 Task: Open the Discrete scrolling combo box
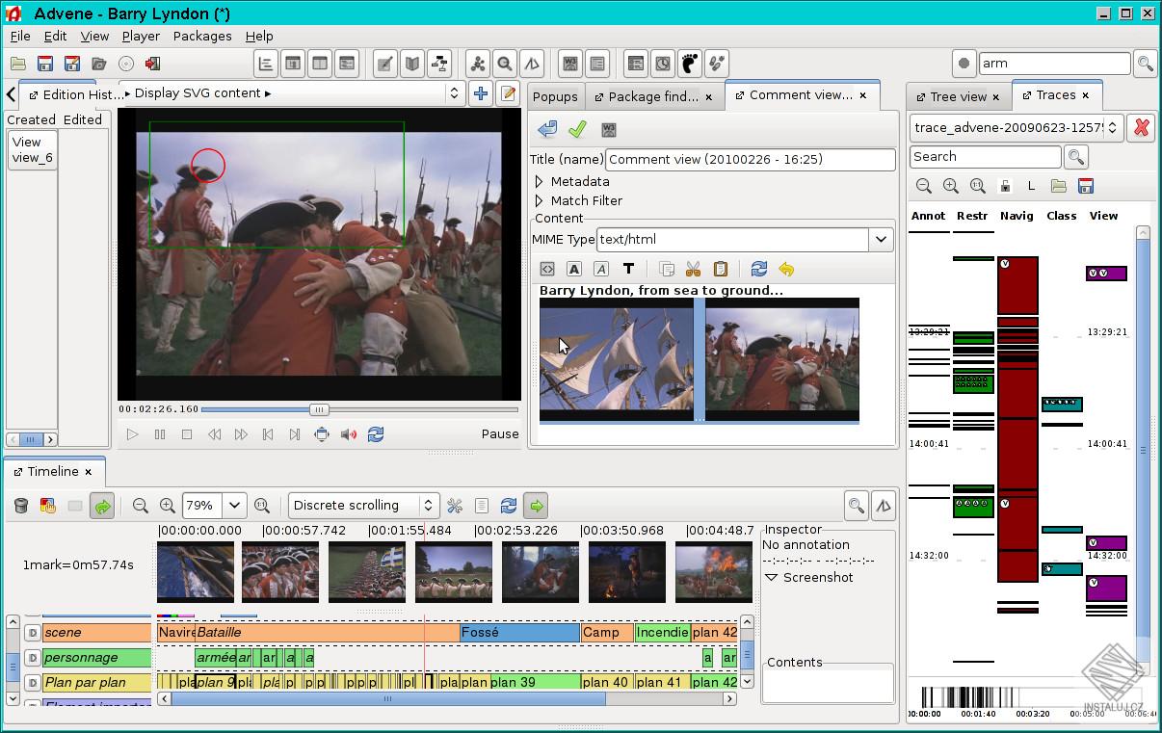pyautogui.click(x=363, y=505)
